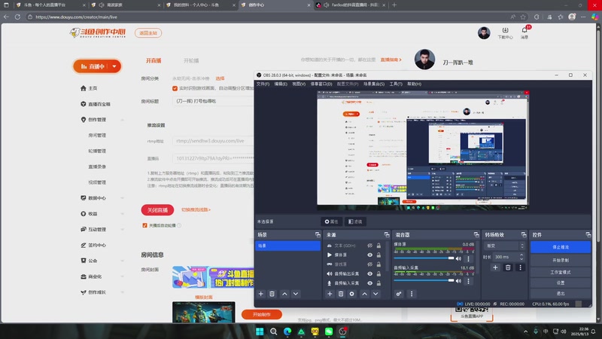This screenshot has height=339, width=602.
Task: Switch to the 开直播 tab
Action: 154,61
